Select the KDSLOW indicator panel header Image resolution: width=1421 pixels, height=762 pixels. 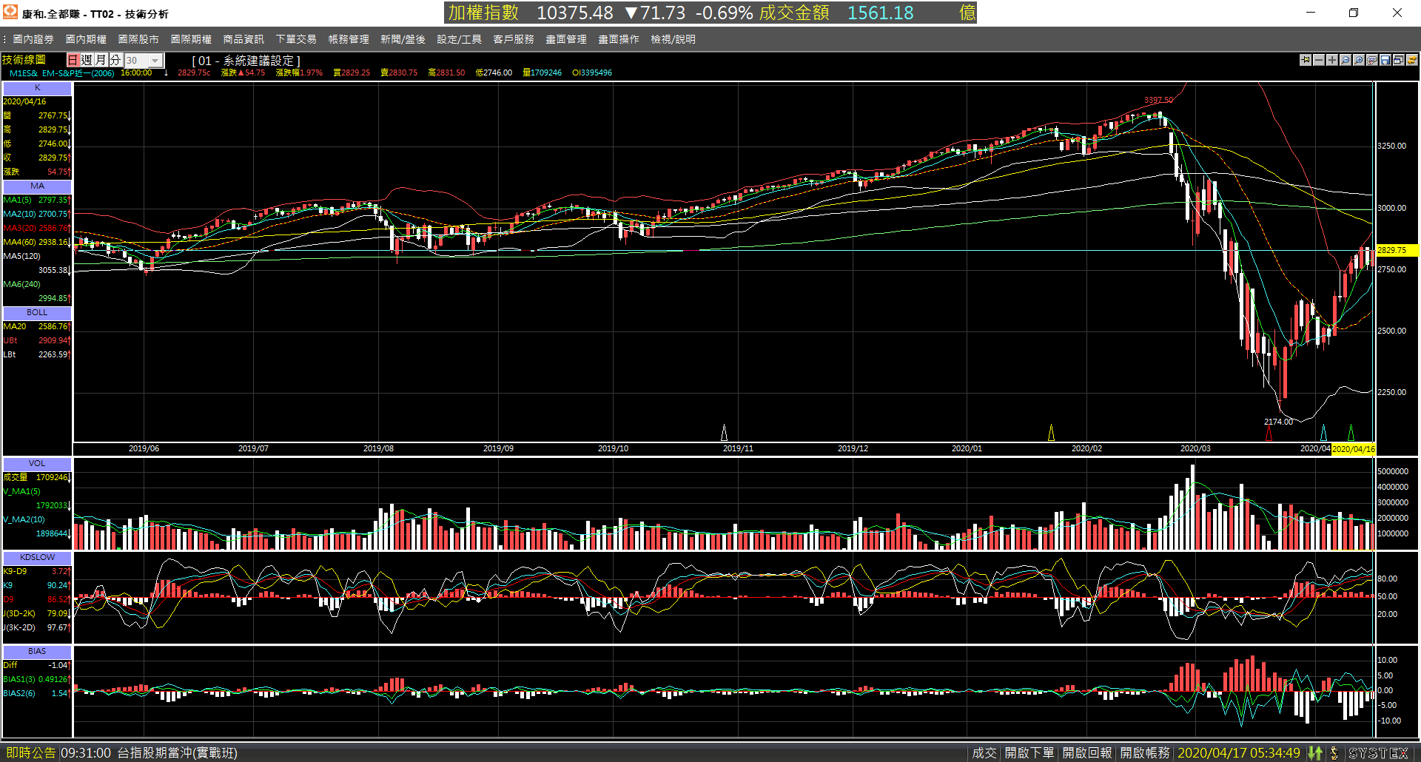tap(37, 557)
